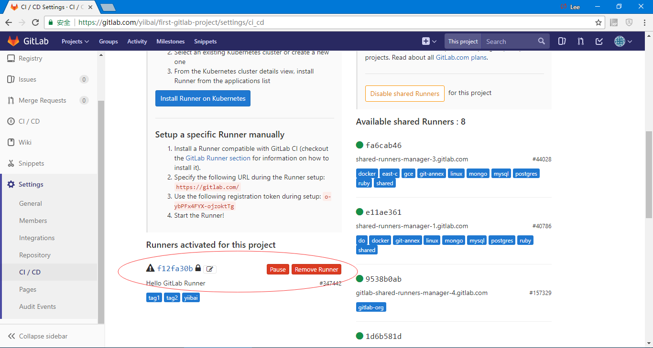Pause the f12fa30b runner
This screenshot has height=348, width=653.
278,269
